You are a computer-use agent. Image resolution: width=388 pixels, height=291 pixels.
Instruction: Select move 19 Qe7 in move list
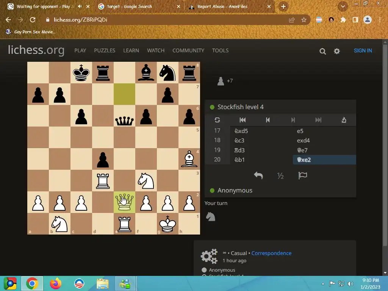[x=324, y=150]
